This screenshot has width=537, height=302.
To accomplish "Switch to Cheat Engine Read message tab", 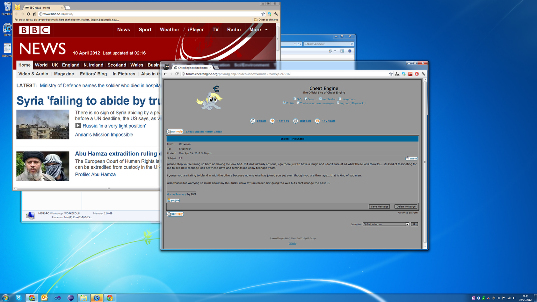I will point(192,68).
